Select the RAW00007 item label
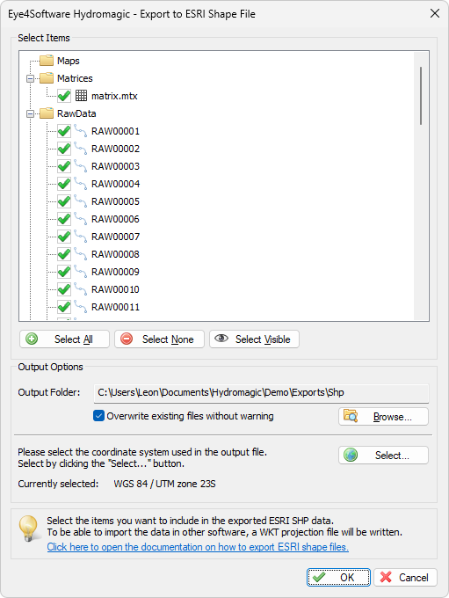The image size is (449, 598). coord(115,237)
